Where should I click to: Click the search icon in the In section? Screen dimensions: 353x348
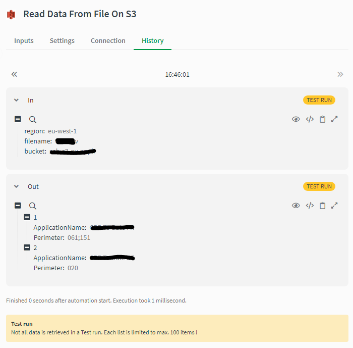33,119
